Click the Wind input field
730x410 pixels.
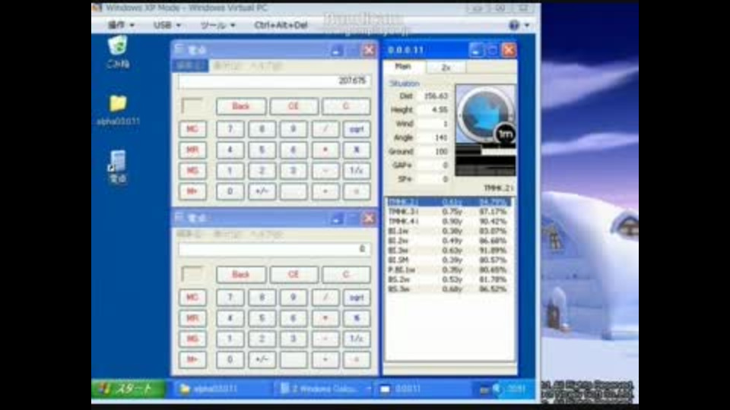point(433,124)
